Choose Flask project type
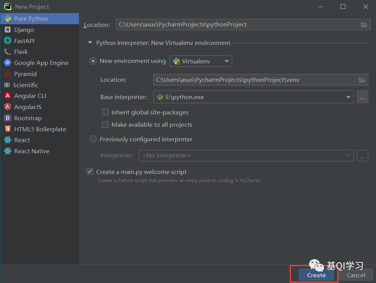This screenshot has width=376, height=283. pos(39,52)
